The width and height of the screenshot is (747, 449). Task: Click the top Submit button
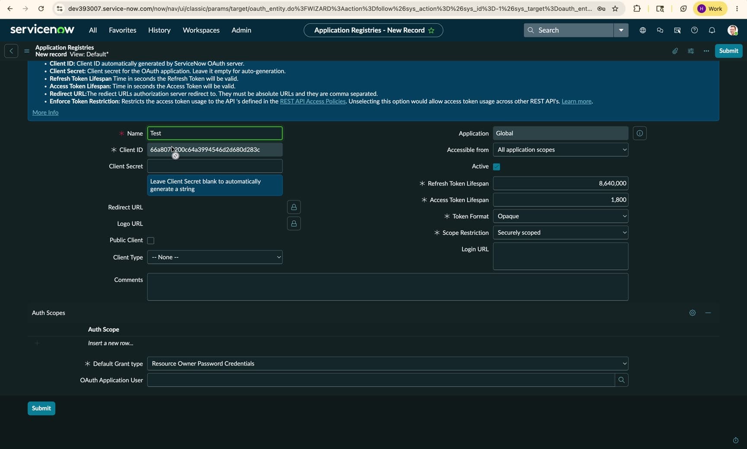point(728,51)
